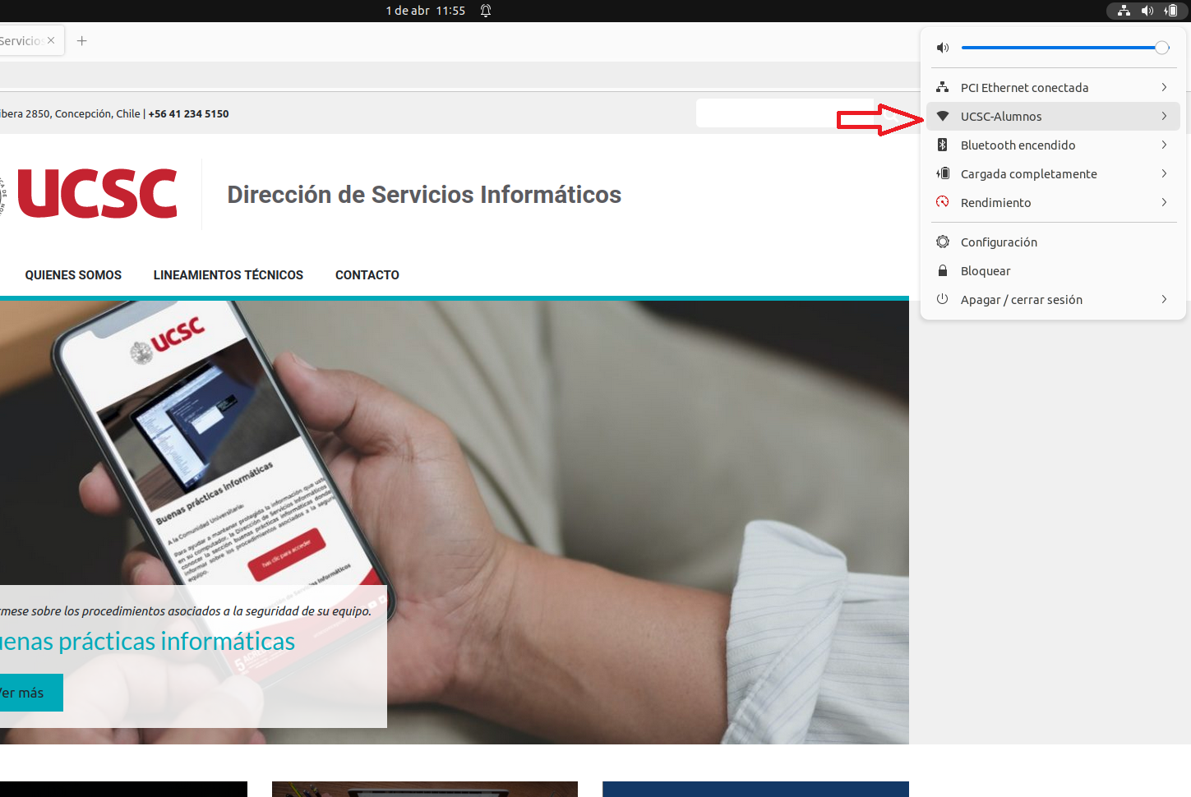Choose Bloquear to lock the screen
The width and height of the screenshot is (1191, 797).
[x=1053, y=270]
